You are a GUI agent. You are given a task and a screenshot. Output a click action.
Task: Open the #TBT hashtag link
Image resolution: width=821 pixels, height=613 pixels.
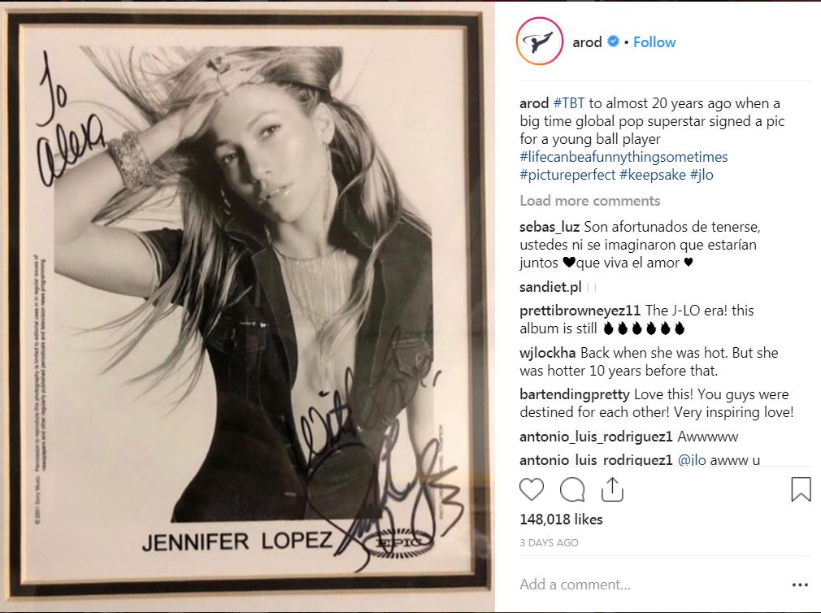coord(569,103)
